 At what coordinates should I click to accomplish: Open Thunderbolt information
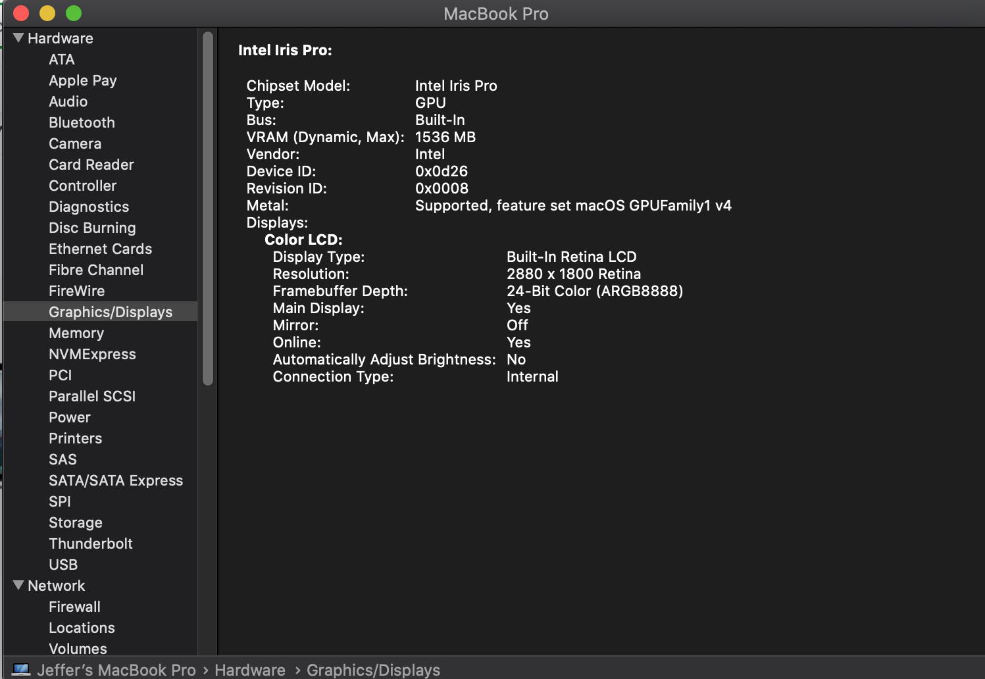[91, 543]
